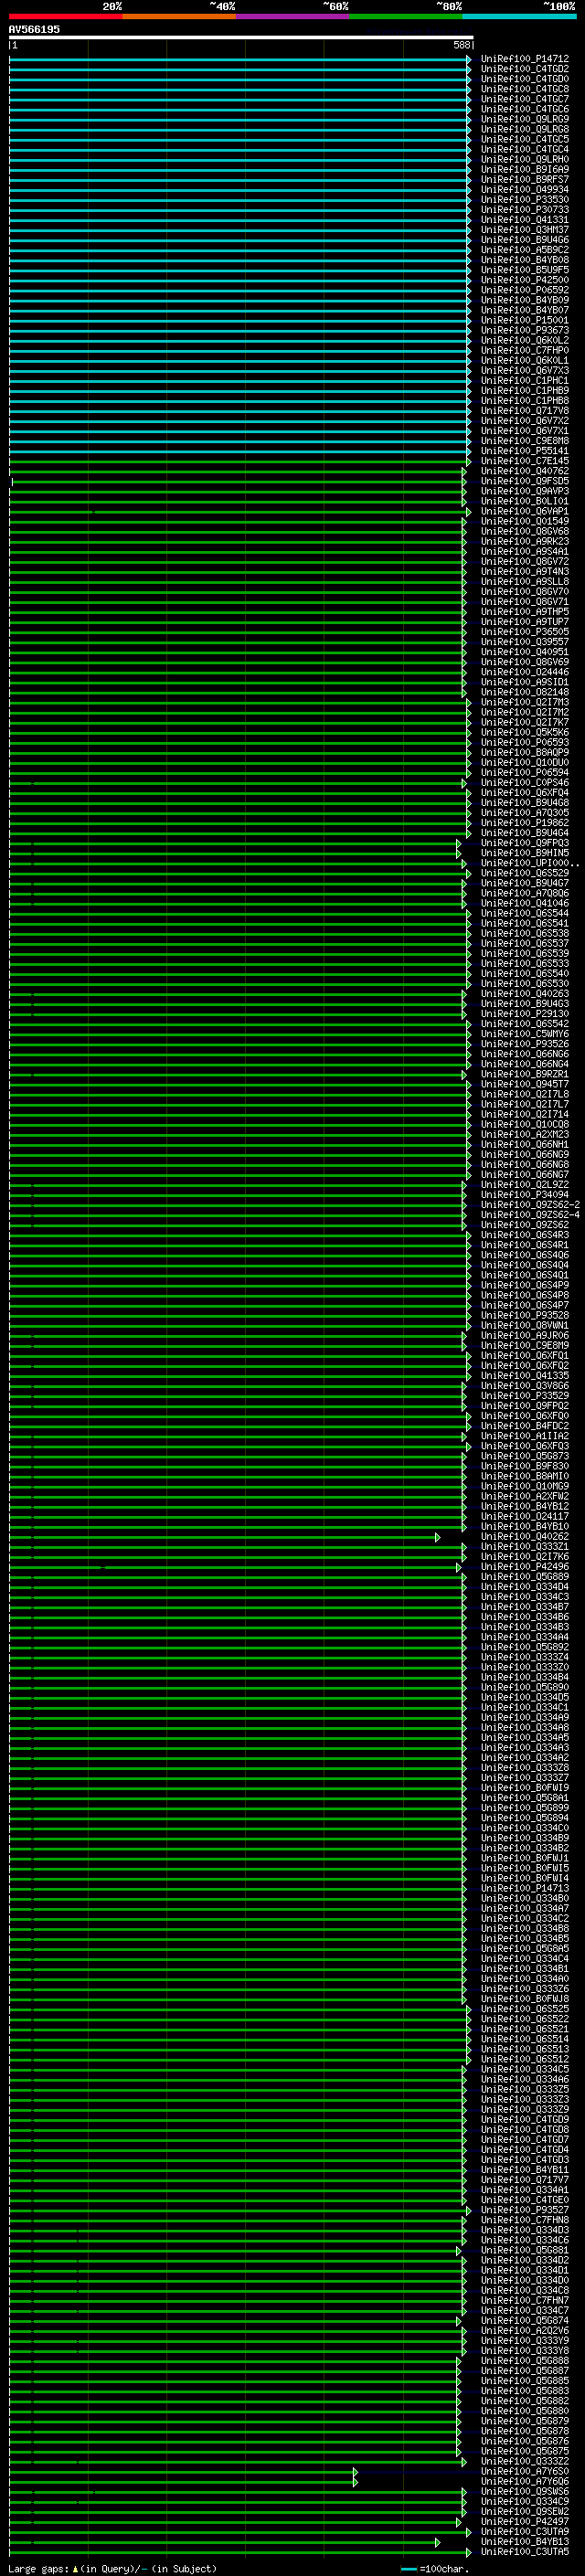Select the UniRef100_Q6S529 label

pyautogui.click(x=525, y=873)
